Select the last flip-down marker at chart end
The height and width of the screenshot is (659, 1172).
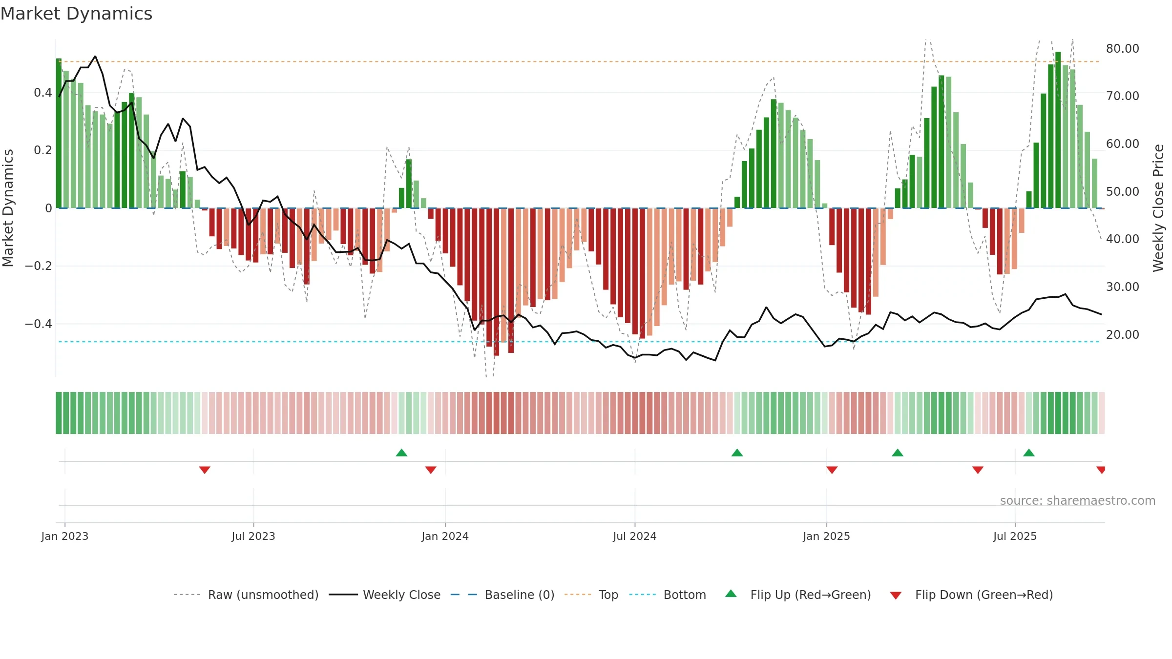coord(1101,470)
